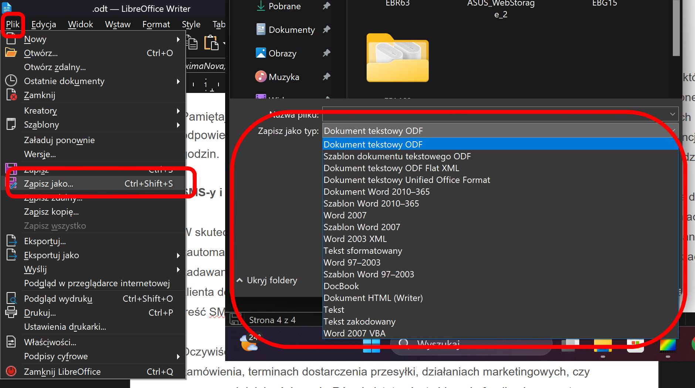695x388 pixels.
Task: Open File Explorer from the taskbar
Action: click(x=603, y=346)
